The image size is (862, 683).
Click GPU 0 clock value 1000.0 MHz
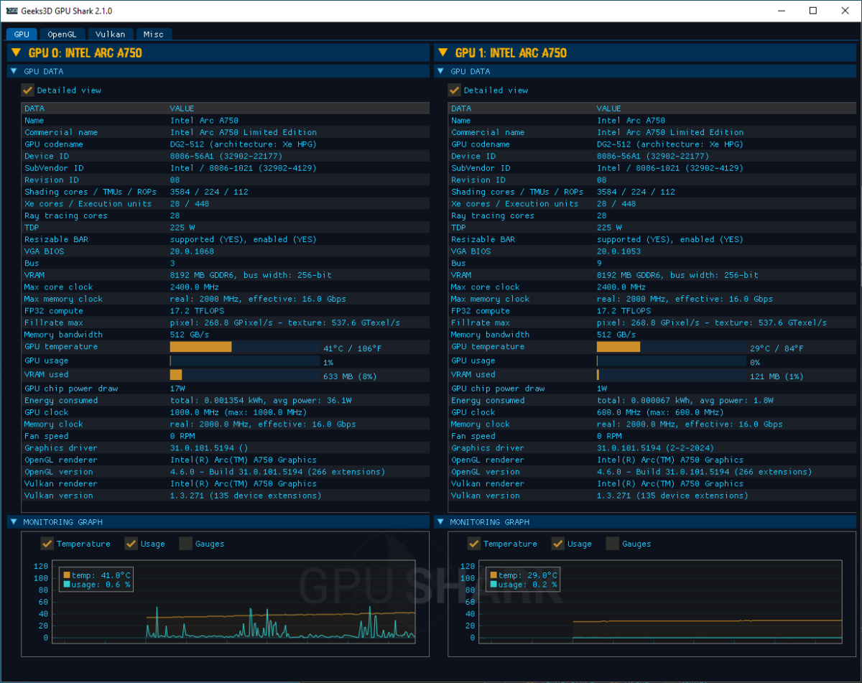[x=238, y=412]
